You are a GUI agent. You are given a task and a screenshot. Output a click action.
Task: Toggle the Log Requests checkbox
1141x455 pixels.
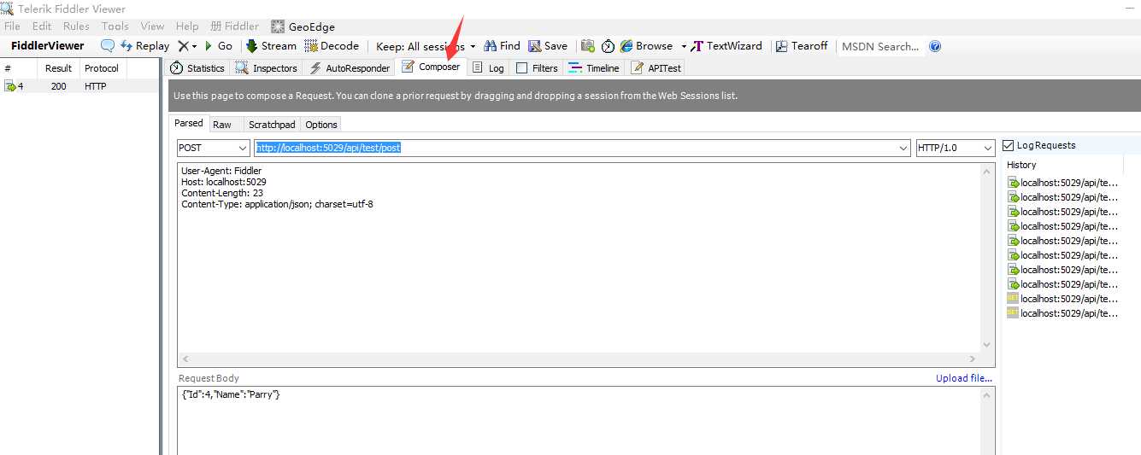[1008, 145]
